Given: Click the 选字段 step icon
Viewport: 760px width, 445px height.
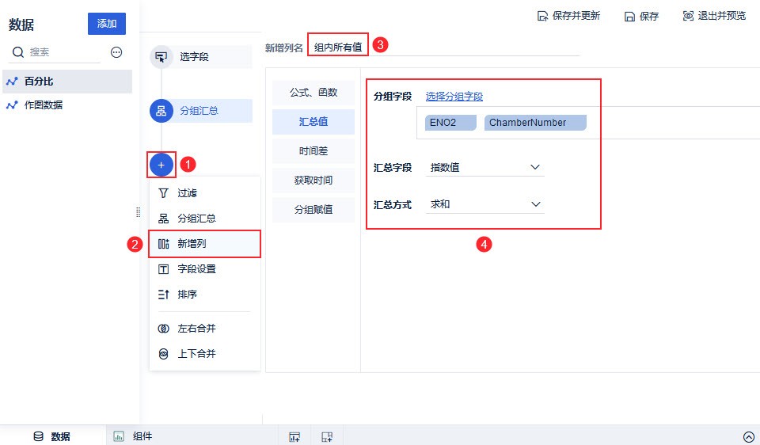Looking at the screenshot, I should tap(161, 57).
